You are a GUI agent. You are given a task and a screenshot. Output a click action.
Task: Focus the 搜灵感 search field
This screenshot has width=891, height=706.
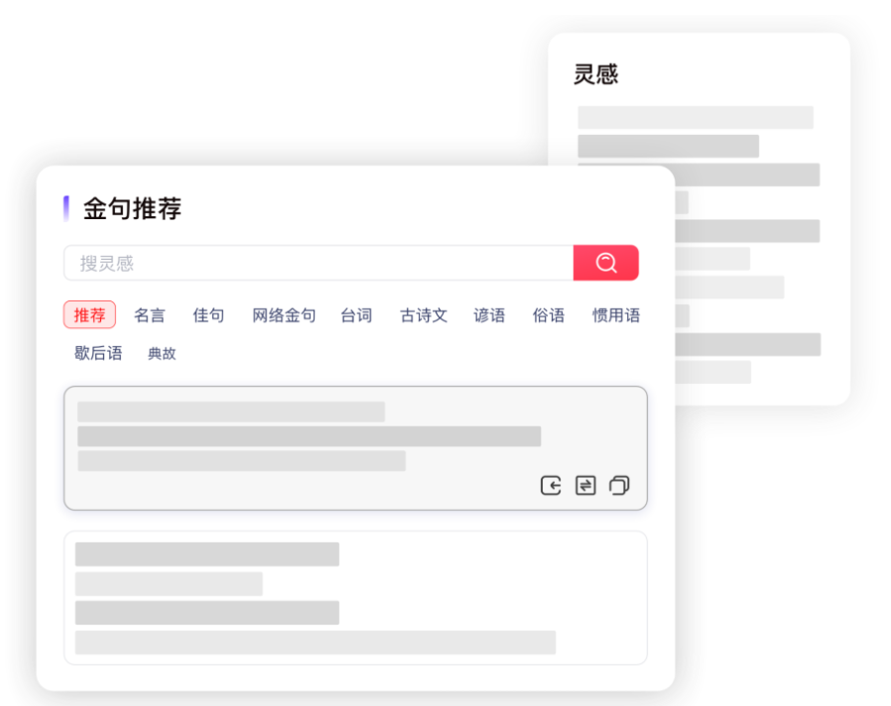(x=318, y=263)
